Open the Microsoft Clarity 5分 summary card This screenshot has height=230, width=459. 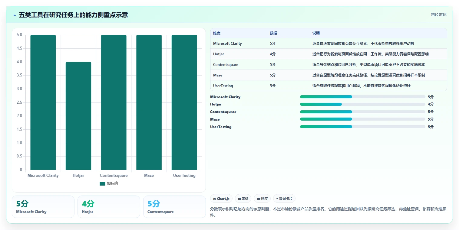click(x=43, y=207)
